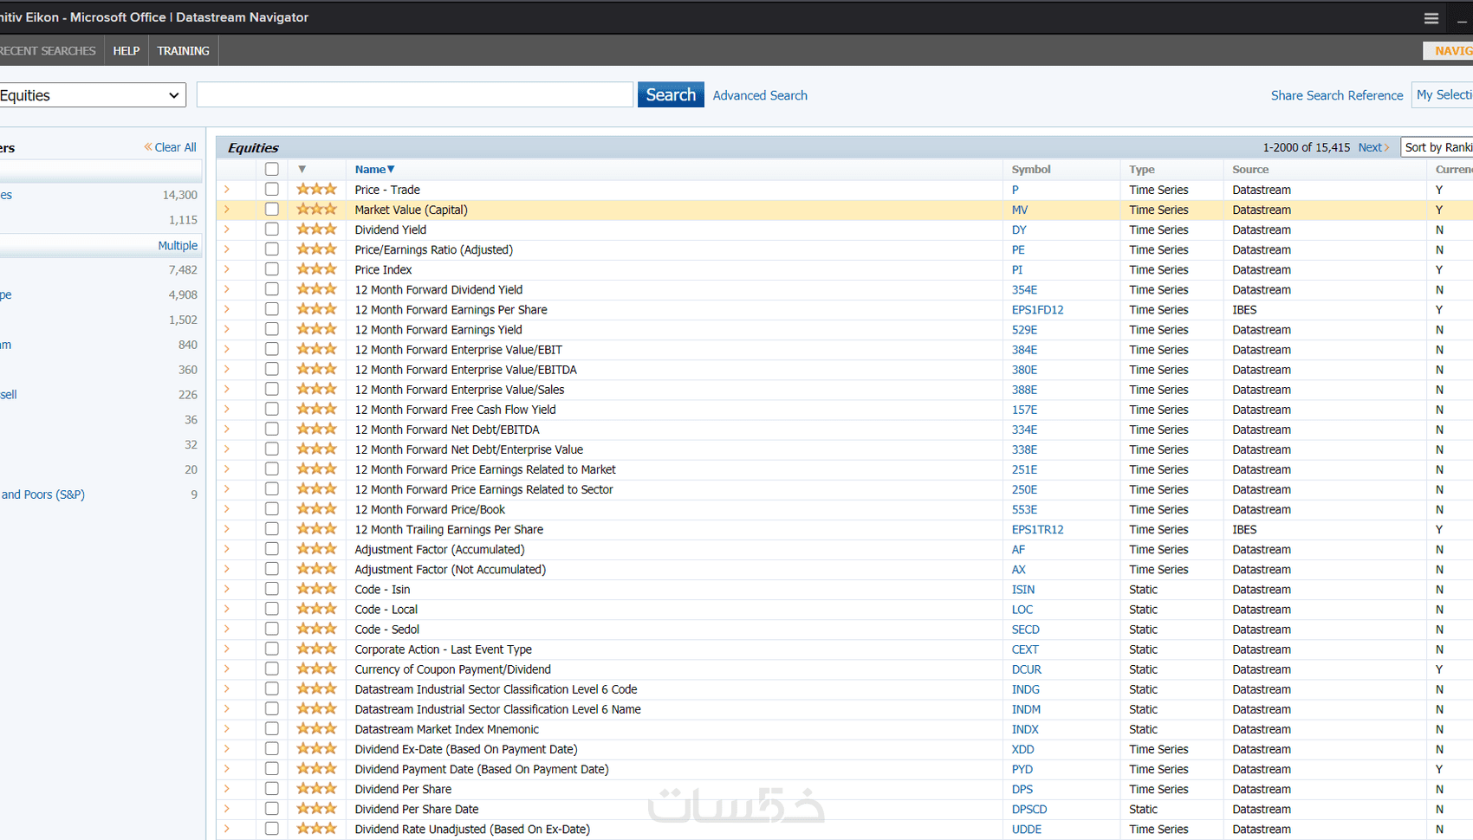
Task: Sort by the Source column header
Action: click(1250, 170)
